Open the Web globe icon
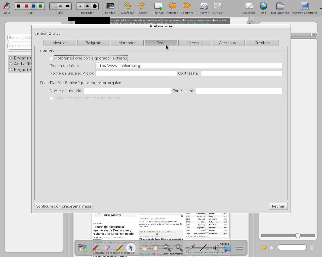Screen dimensions: 322x257 tap(263, 6)
